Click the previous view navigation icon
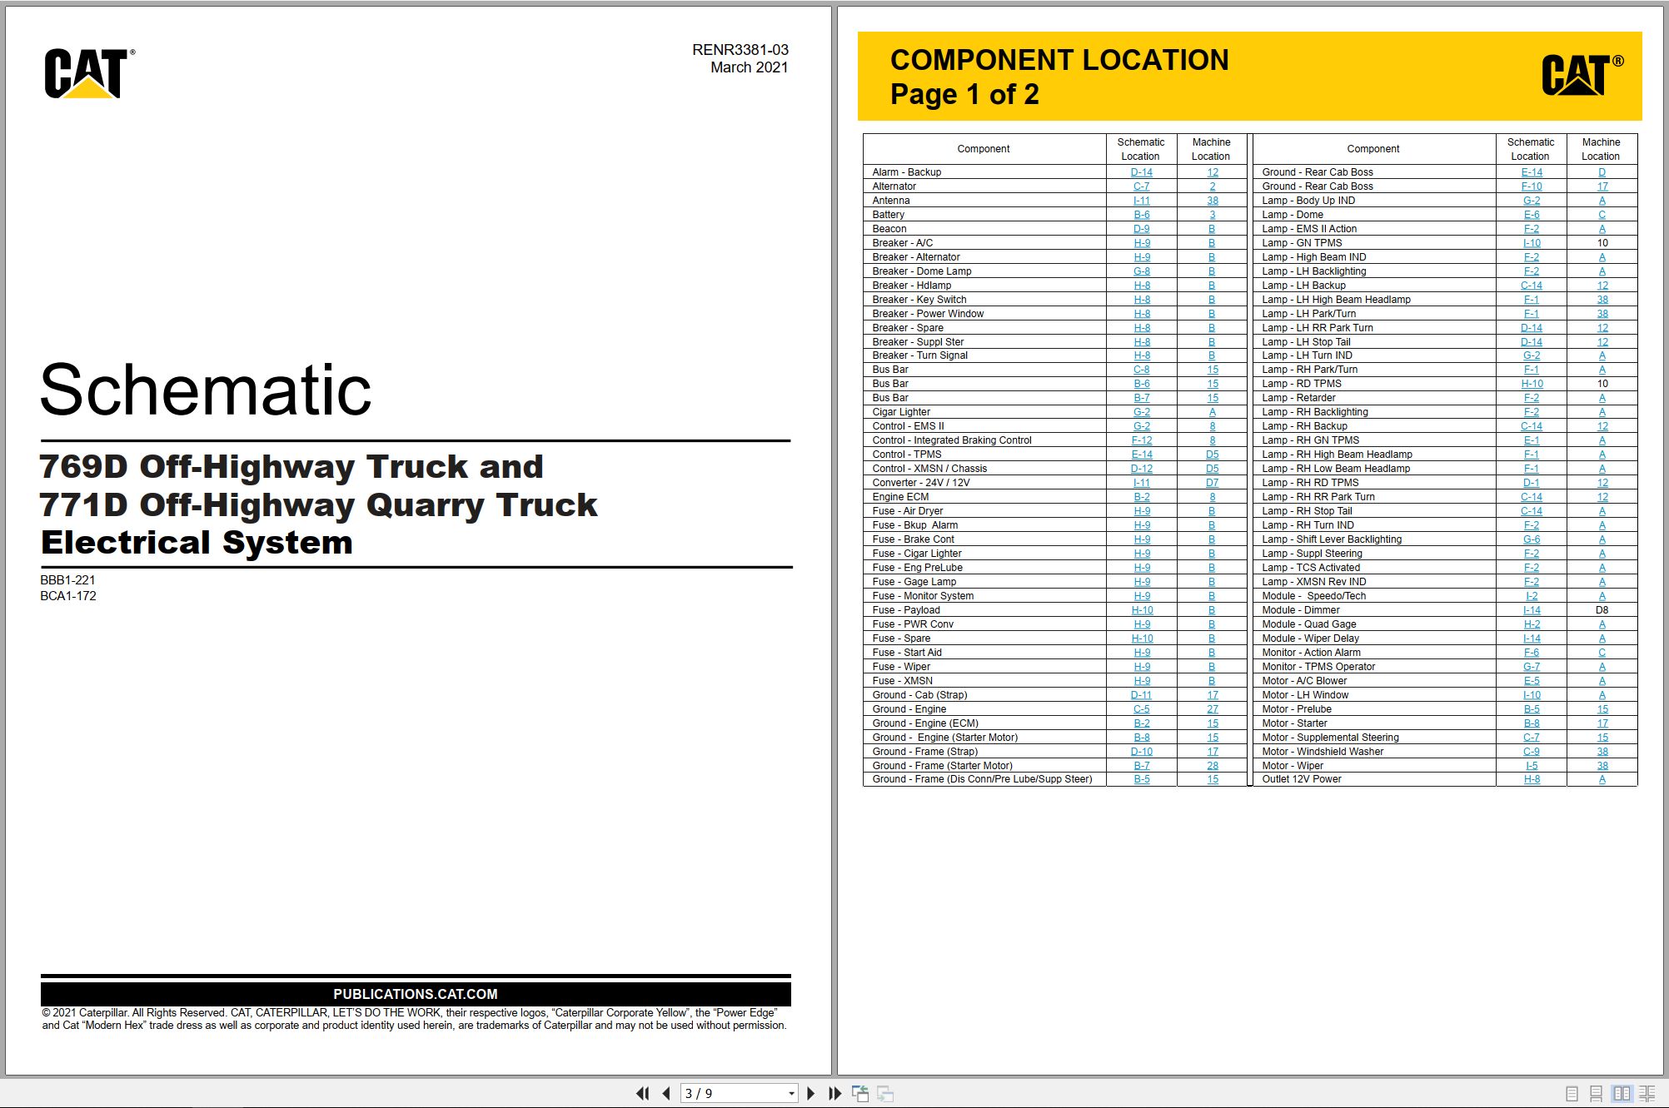The image size is (1669, 1108). click(859, 1093)
